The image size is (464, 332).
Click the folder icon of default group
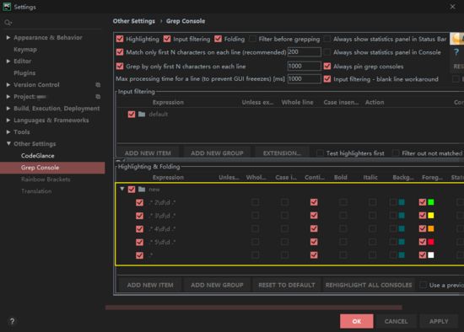click(x=142, y=114)
